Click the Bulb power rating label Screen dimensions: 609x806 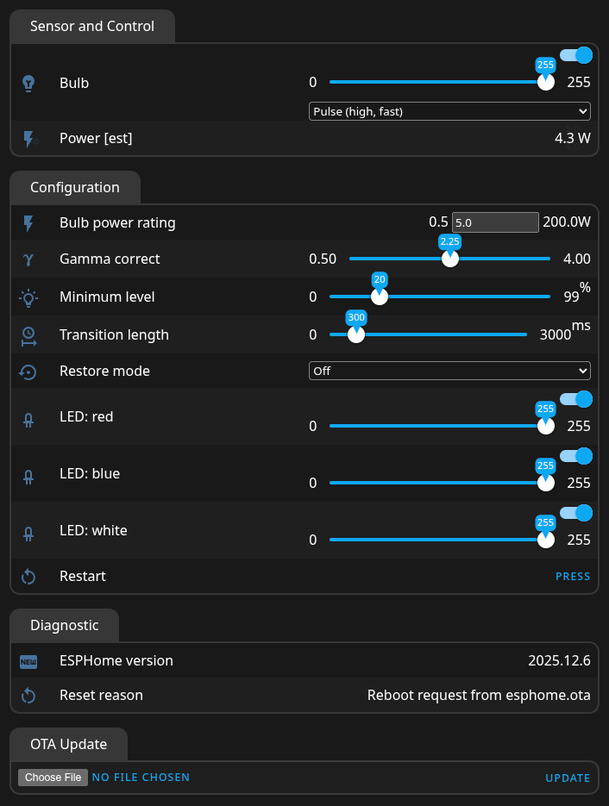click(x=118, y=223)
